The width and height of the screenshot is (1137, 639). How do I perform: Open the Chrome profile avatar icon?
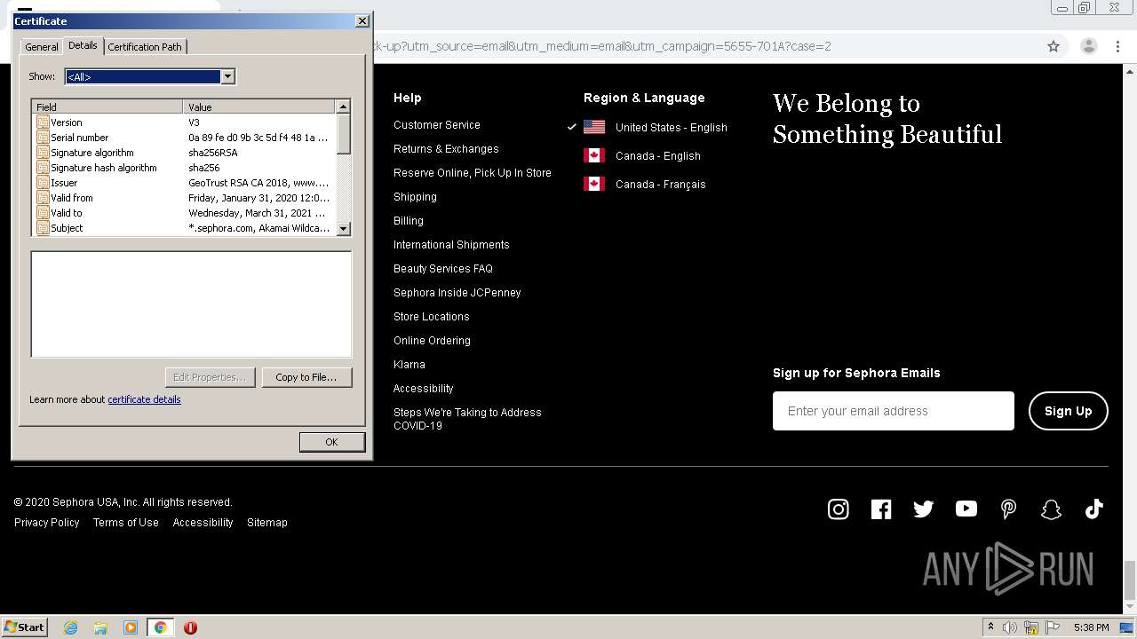pos(1088,46)
